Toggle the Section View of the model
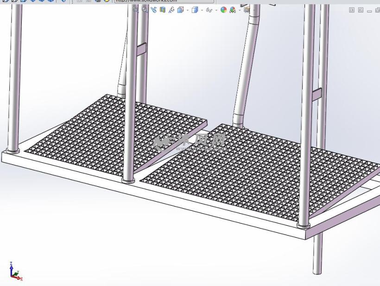This screenshot has width=380, height=286. coord(162,9)
